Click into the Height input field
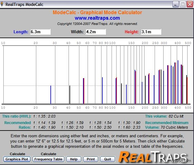194x165 pixels. (151, 32)
